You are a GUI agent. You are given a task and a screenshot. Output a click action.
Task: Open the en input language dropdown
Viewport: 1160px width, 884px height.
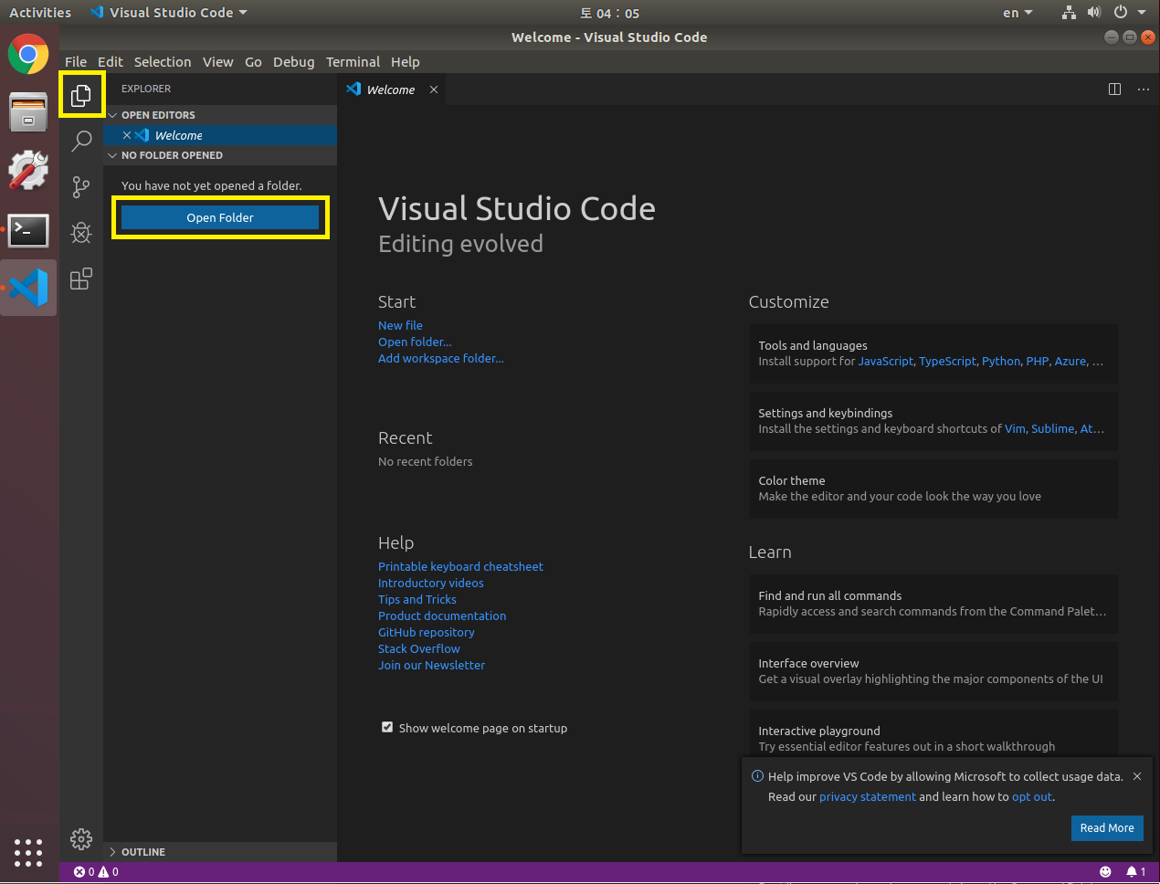tap(1018, 13)
